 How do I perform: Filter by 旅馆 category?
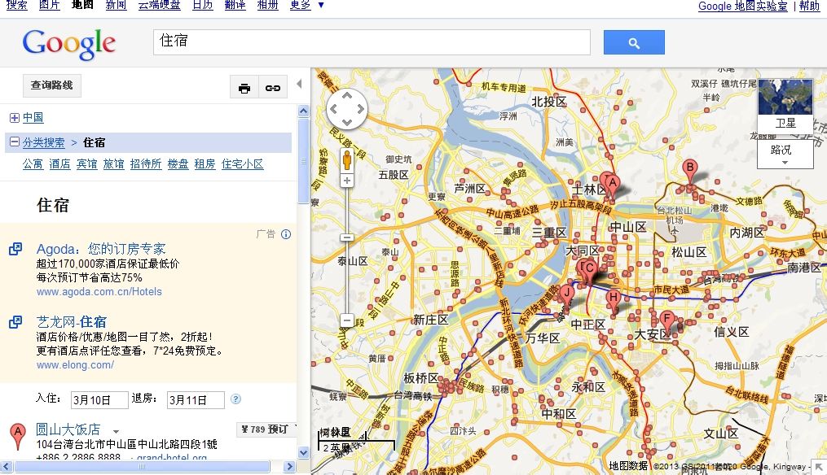[x=114, y=163]
